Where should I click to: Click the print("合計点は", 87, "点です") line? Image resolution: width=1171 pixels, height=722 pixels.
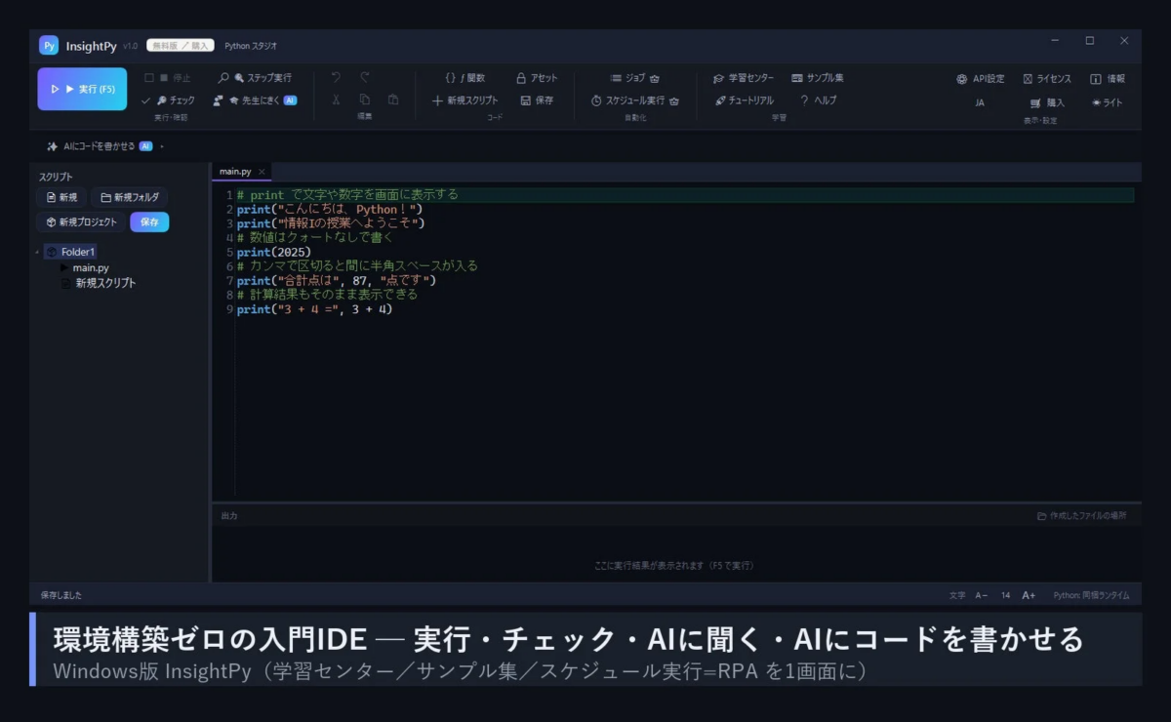point(337,280)
